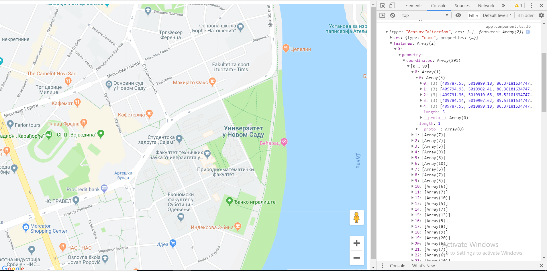Click the console panel vertical scrollbar
Viewport: 547px width, 271px height.
pyautogui.click(x=544, y=83)
